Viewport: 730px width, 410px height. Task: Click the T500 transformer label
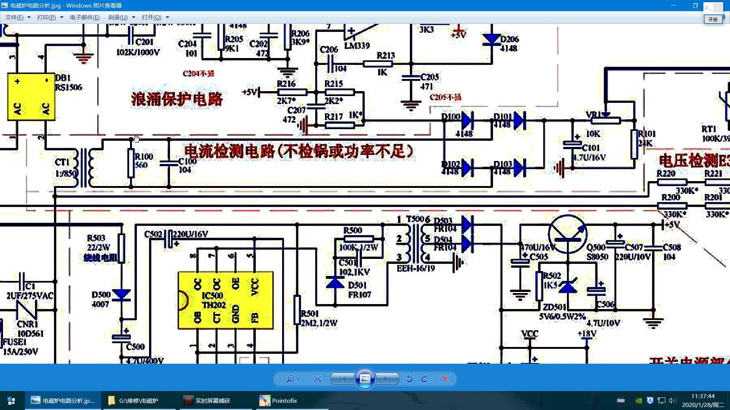[x=415, y=219]
